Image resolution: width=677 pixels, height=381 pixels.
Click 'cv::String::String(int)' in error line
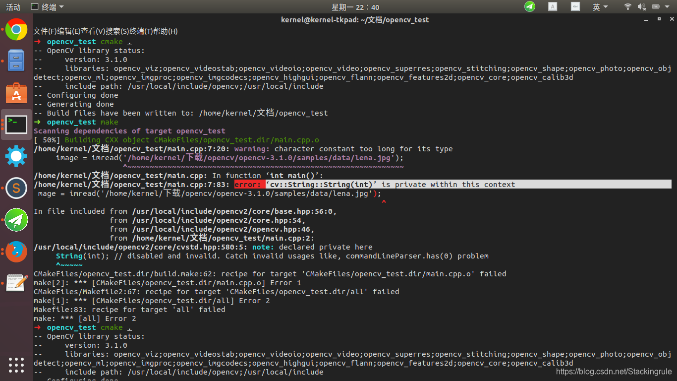tap(321, 185)
